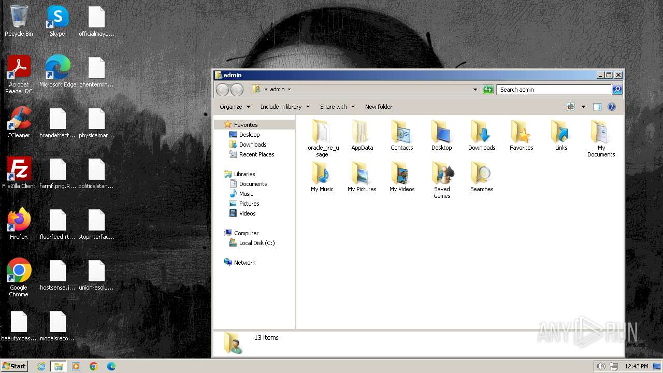Toggle the preview pane button

pyautogui.click(x=597, y=107)
